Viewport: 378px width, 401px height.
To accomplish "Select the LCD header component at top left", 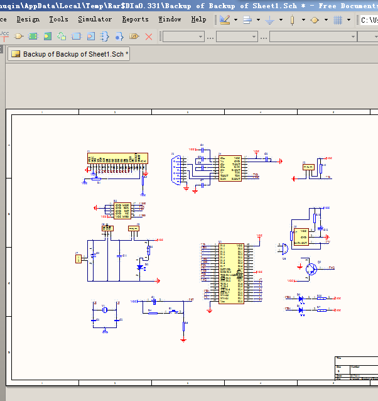I will [117, 158].
